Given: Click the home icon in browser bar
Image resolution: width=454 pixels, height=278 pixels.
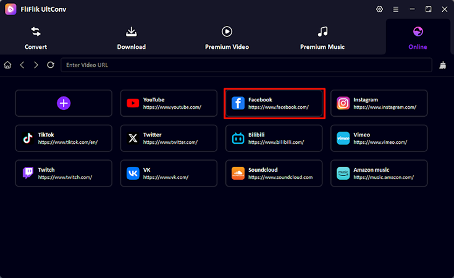Looking at the screenshot, I should (x=7, y=65).
